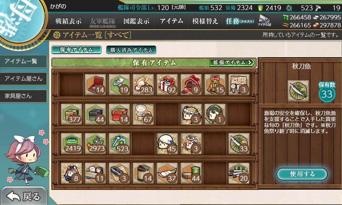Click the gift box item with 92
The image size is (342, 205).
coord(167,85)
